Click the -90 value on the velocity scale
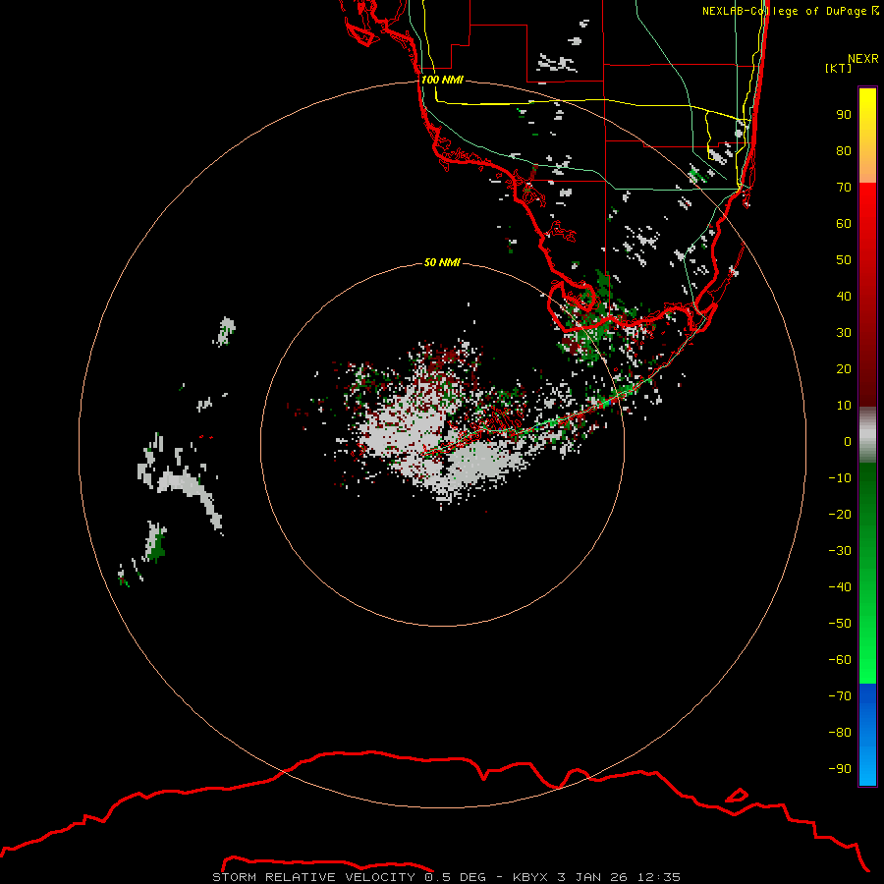Viewport: 884px width, 884px height. tap(840, 768)
